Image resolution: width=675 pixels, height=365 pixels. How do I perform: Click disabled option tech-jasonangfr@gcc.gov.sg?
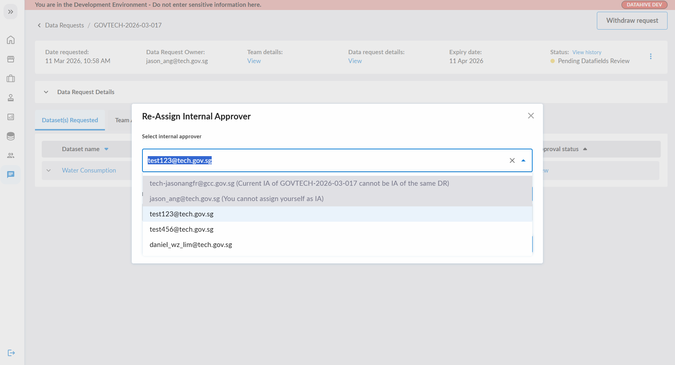pyautogui.click(x=337, y=183)
